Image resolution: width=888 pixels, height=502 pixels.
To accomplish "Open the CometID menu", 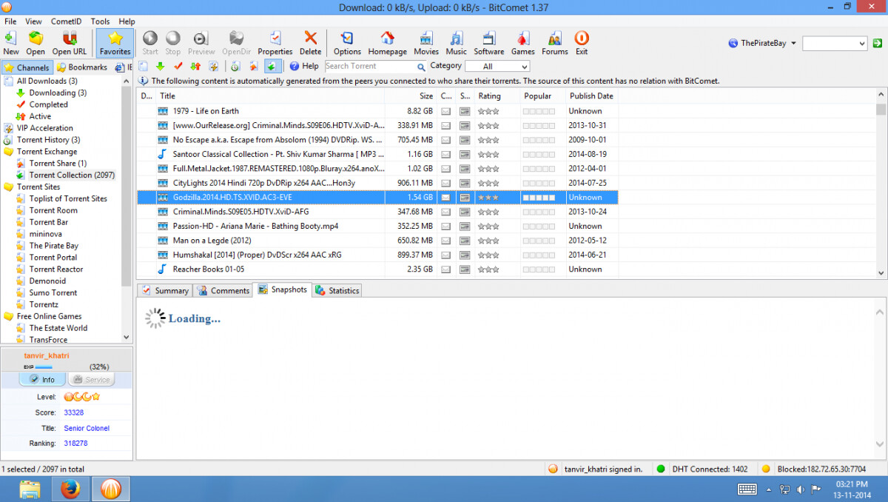I will pos(66,21).
